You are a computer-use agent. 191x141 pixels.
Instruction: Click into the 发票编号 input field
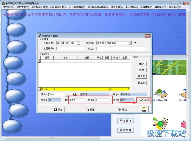tap(70, 49)
